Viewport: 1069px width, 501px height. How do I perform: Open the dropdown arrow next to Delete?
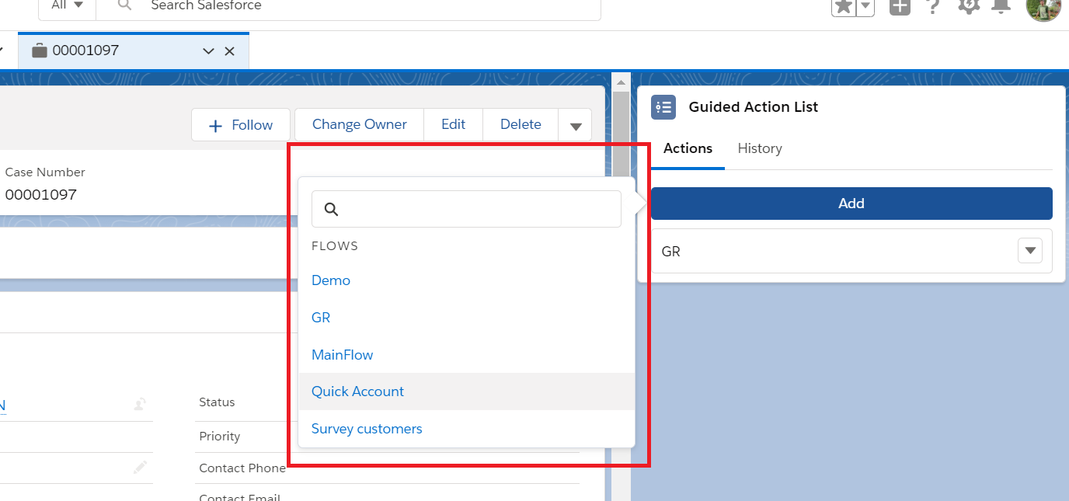[575, 124]
